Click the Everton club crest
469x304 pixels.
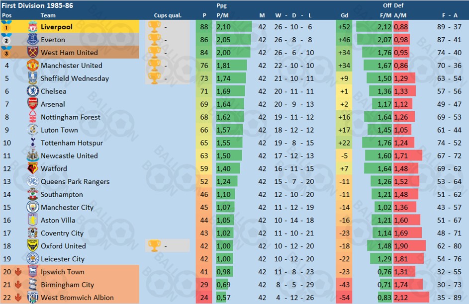[x=33, y=39]
